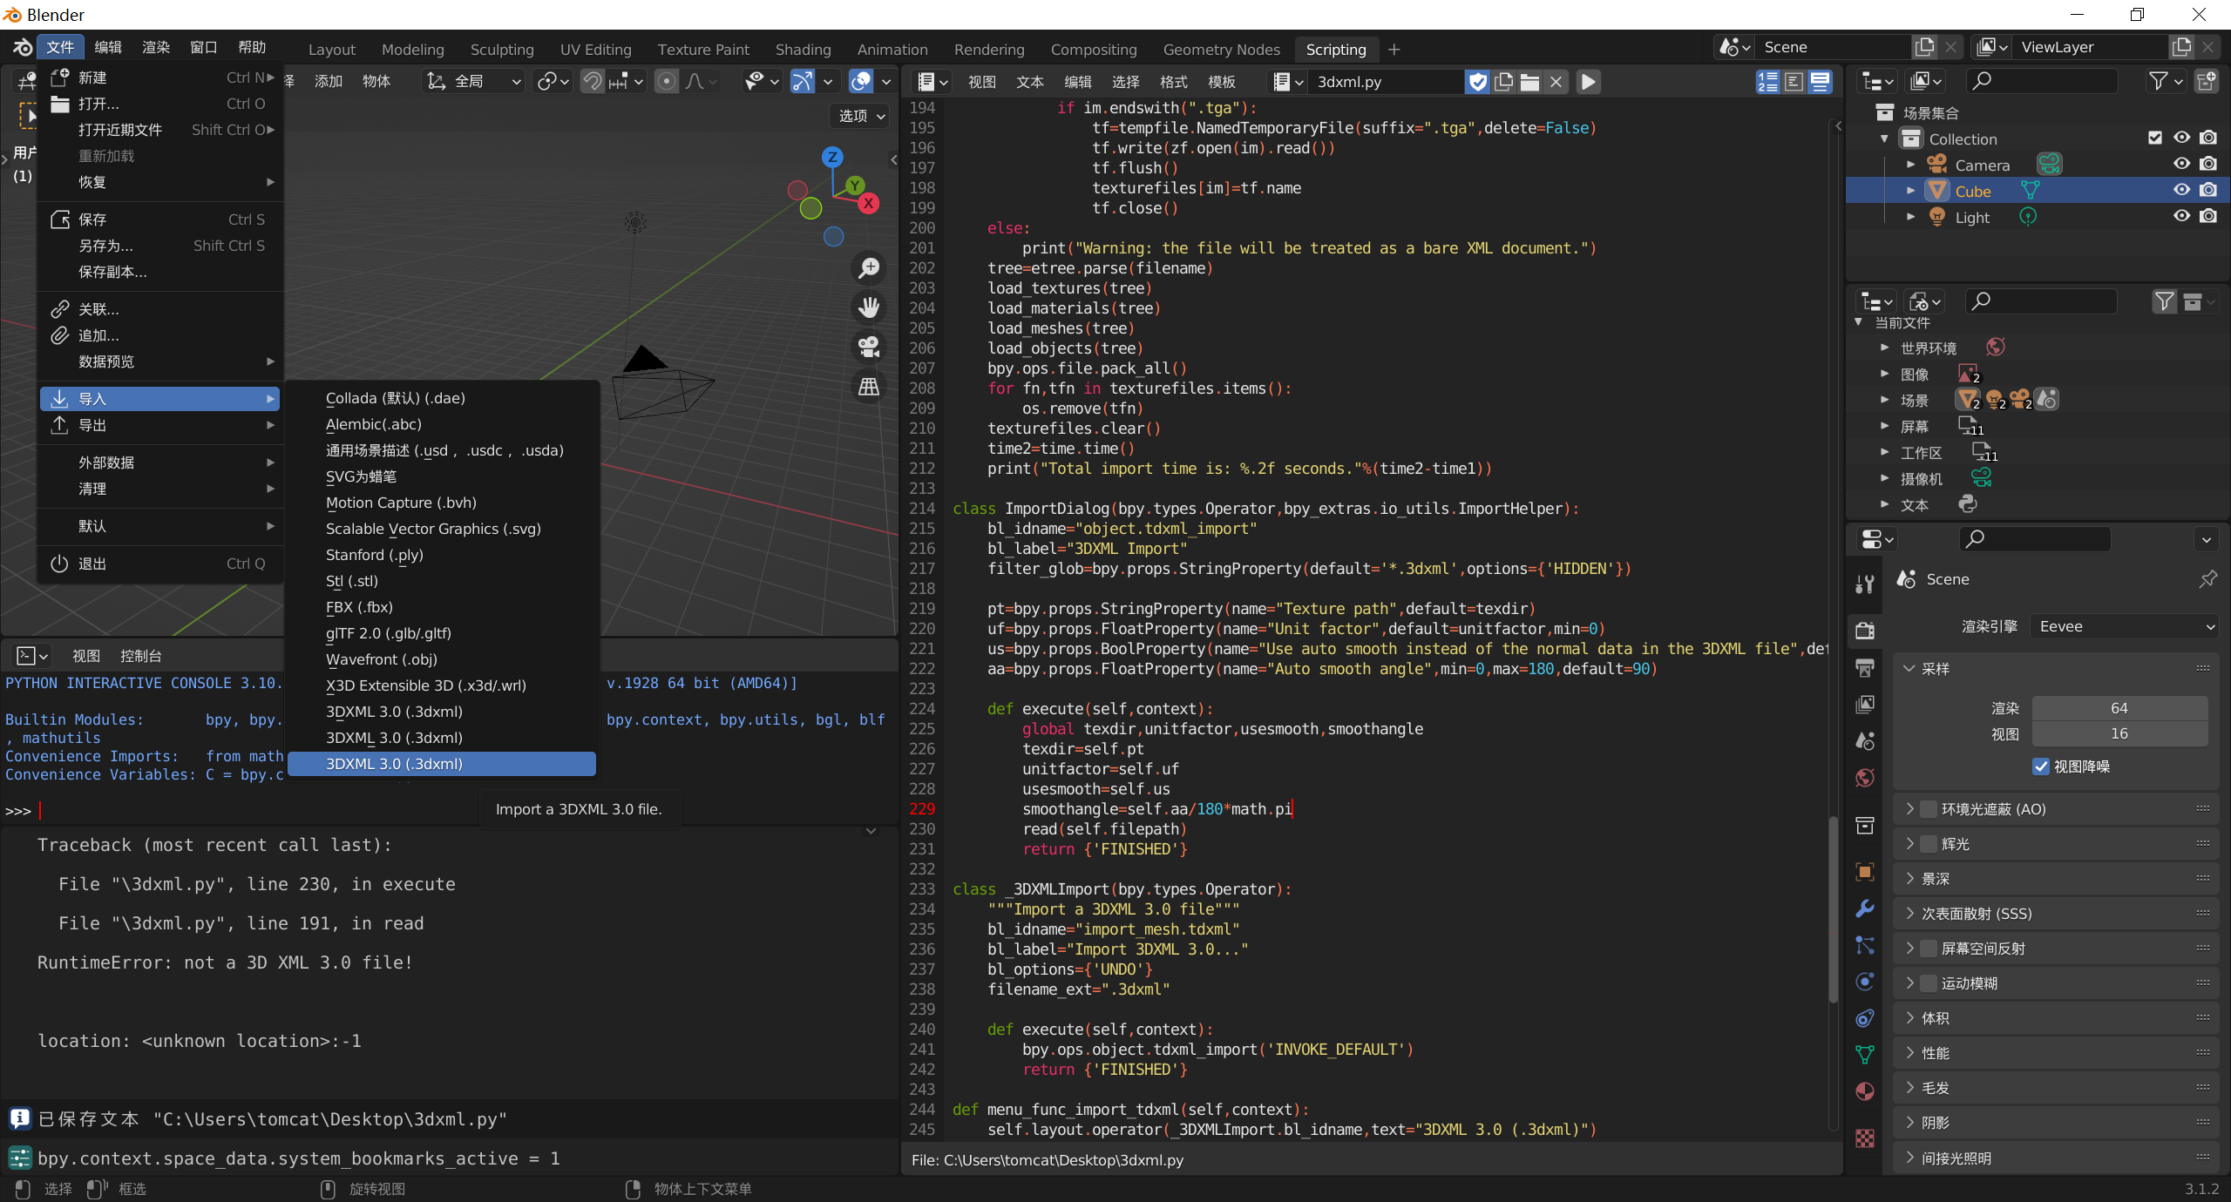Expand the 环境光遮蔽 (AO) section

[x=1909, y=808]
